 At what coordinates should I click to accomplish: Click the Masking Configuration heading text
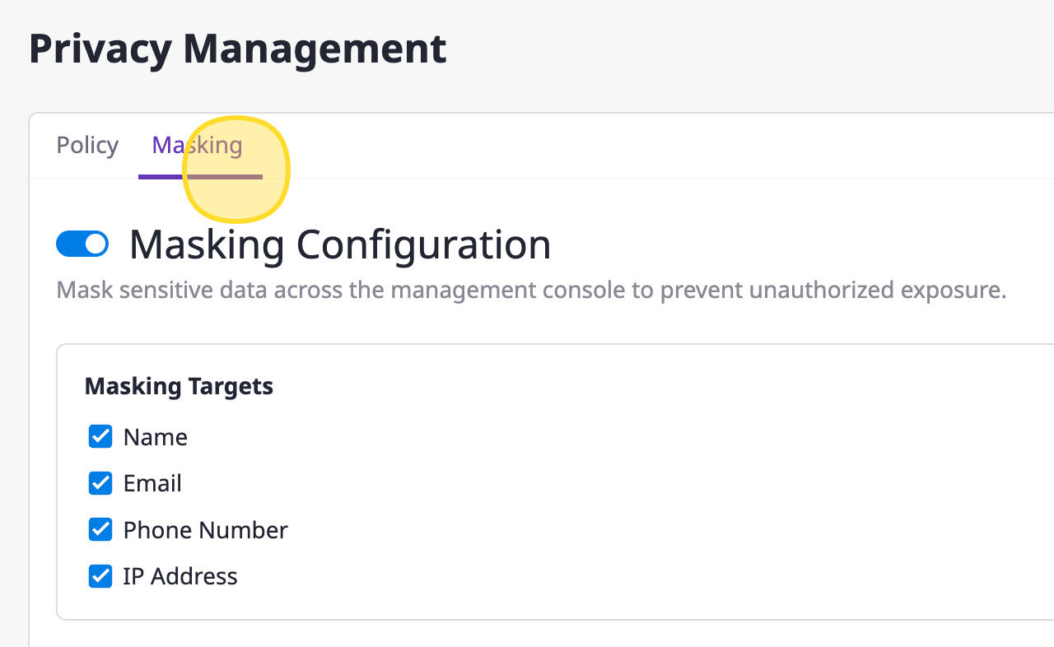pyautogui.click(x=339, y=244)
